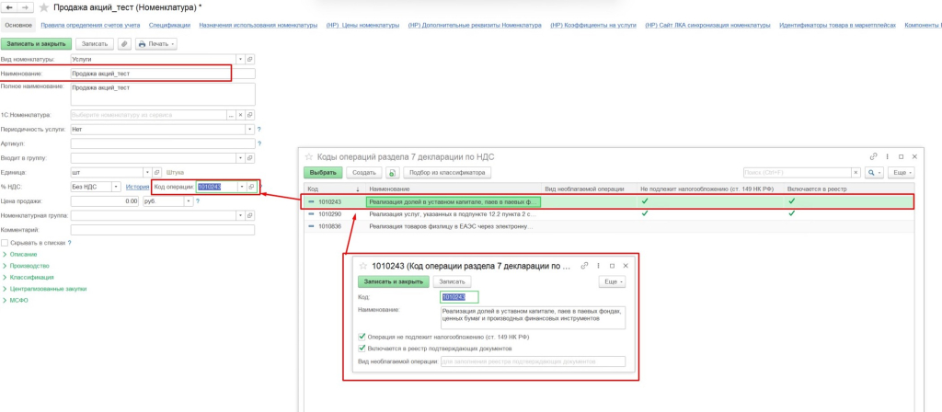The width and height of the screenshot is (942, 412).
Task: Toggle the Скрывать в списках checkbox
Action: (x=5, y=243)
